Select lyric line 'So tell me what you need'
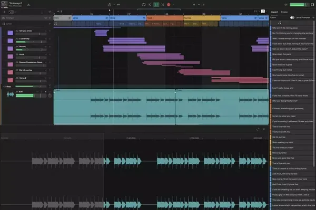 (x=292, y=116)
